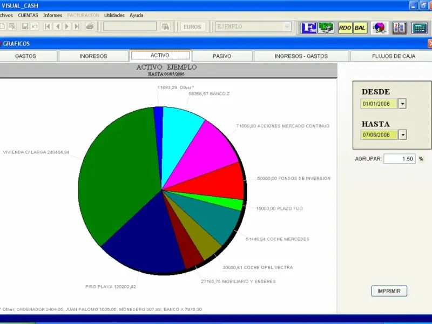Open the Ayuda menu
This screenshot has width=432, height=324.
(137, 15)
